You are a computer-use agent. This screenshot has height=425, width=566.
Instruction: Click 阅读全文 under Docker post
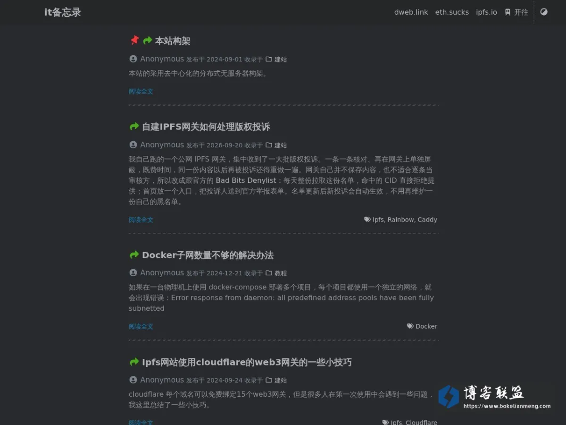pyautogui.click(x=141, y=327)
